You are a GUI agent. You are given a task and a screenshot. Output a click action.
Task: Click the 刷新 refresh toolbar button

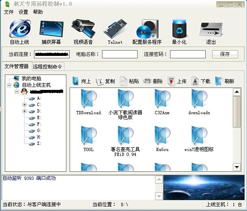click(x=225, y=81)
